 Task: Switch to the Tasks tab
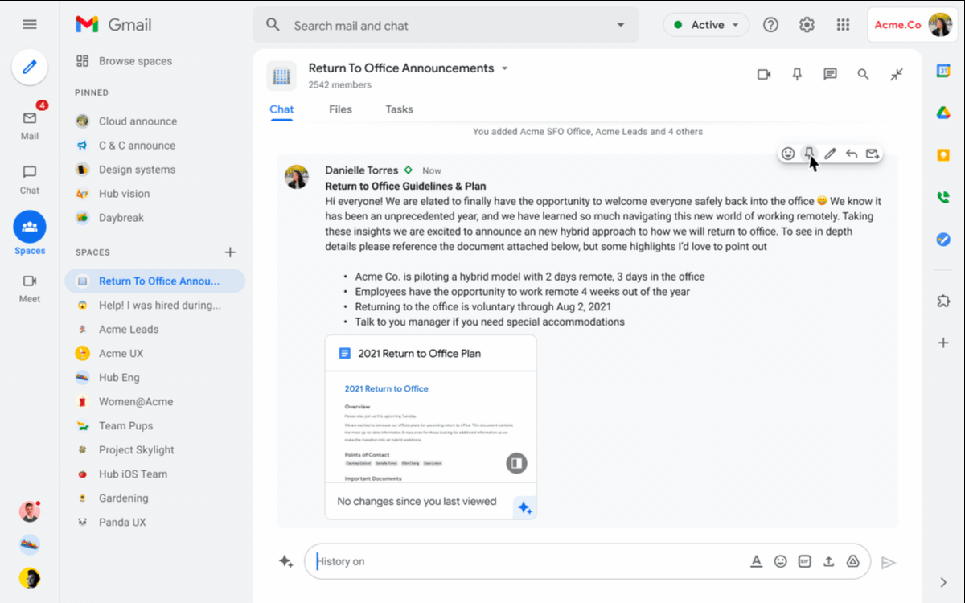tap(399, 109)
